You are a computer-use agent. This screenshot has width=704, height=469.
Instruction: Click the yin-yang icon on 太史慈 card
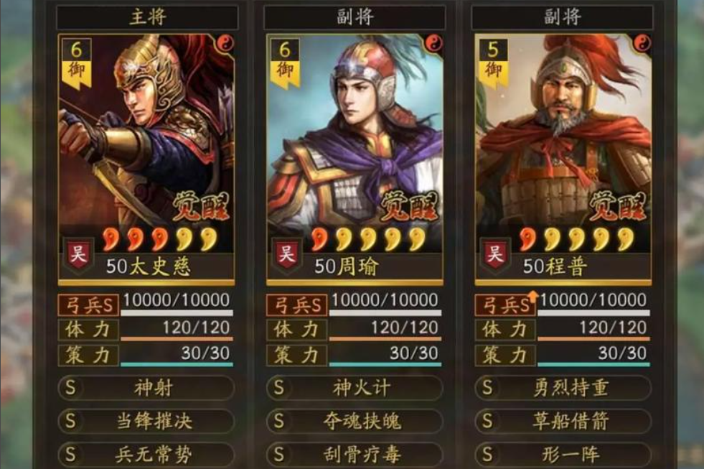pyautogui.click(x=225, y=44)
